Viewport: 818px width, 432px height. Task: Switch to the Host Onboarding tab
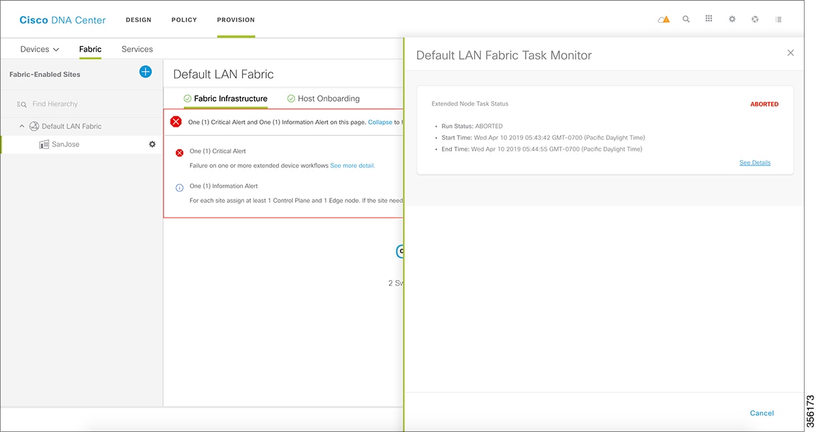323,98
